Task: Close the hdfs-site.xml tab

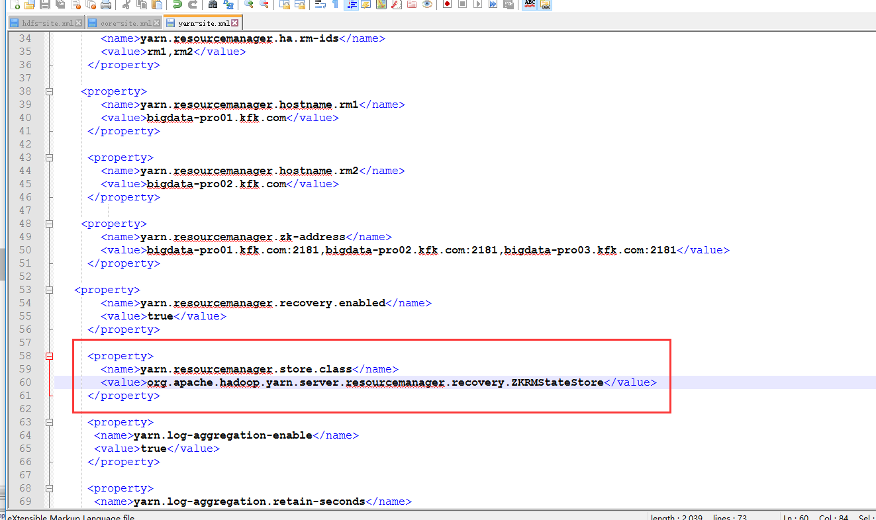Action: 79,23
